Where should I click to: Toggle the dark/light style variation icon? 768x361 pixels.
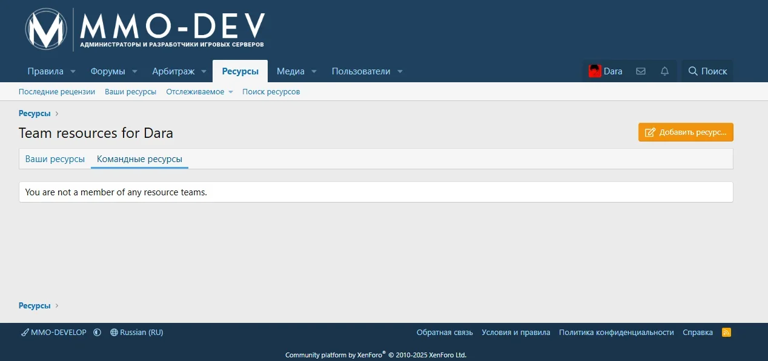point(97,333)
